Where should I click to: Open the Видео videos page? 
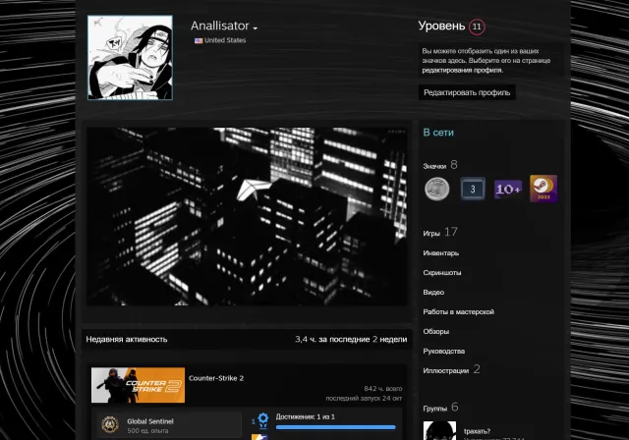[433, 293]
